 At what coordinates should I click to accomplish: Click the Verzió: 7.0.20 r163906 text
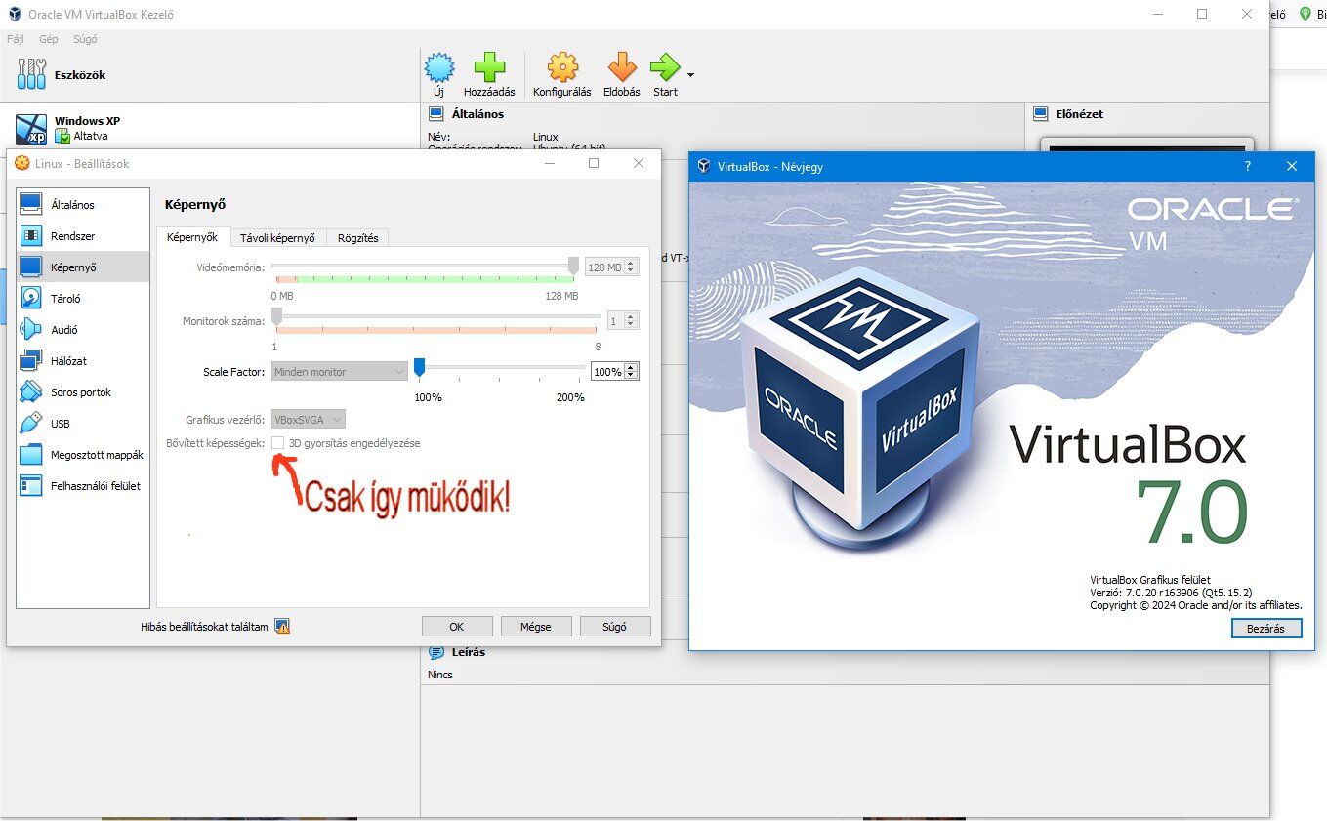coord(1172,593)
